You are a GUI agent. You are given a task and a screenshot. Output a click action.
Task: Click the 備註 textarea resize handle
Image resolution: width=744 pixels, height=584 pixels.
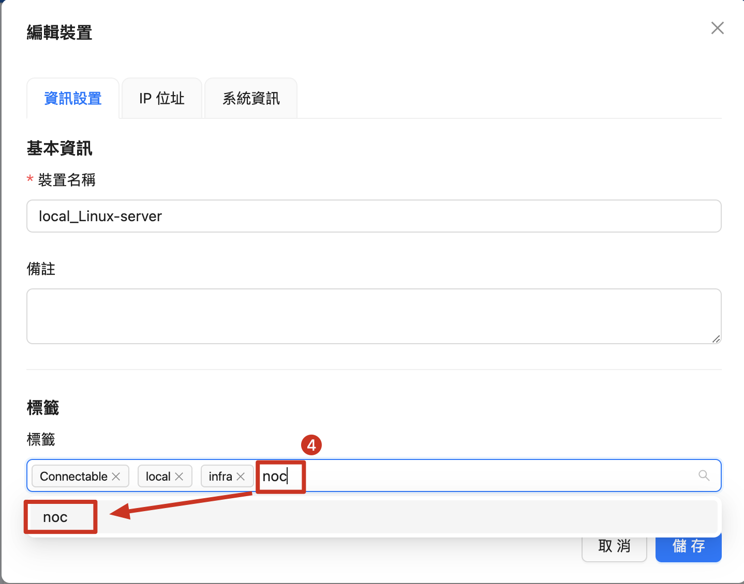(716, 339)
